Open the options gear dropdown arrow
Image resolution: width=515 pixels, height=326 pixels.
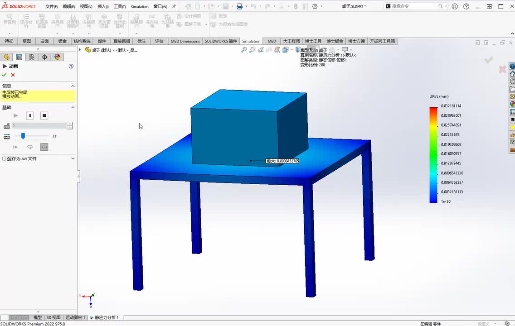[321, 6]
